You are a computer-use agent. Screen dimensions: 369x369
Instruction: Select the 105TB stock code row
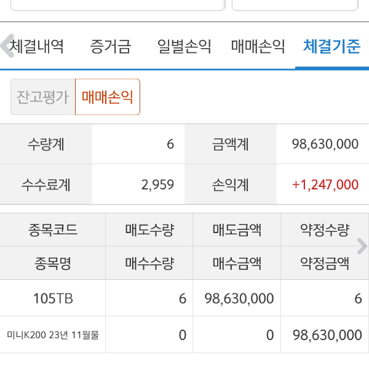(x=53, y=299)
